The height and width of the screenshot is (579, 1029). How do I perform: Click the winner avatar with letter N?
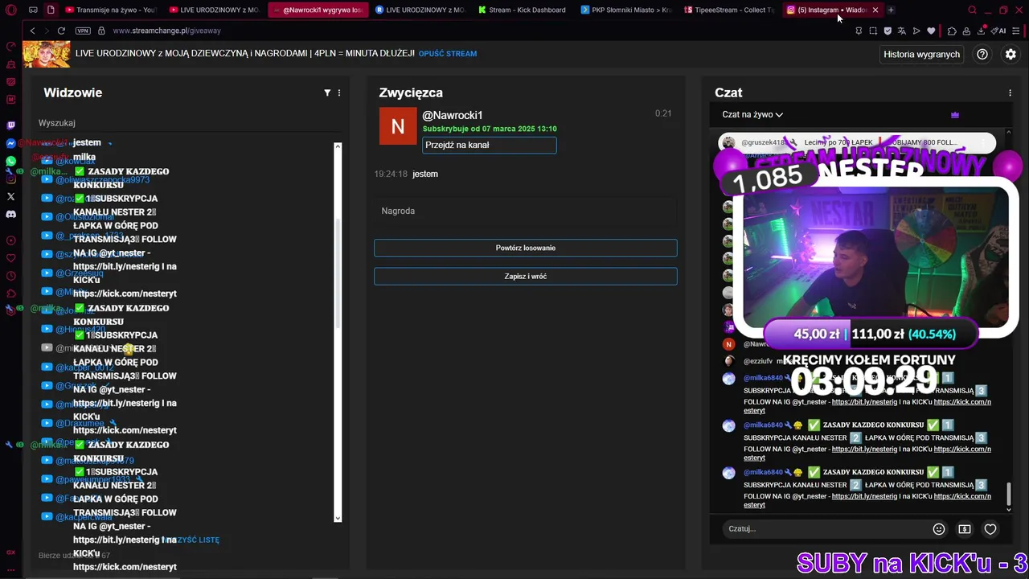click(x=398, y=126)
